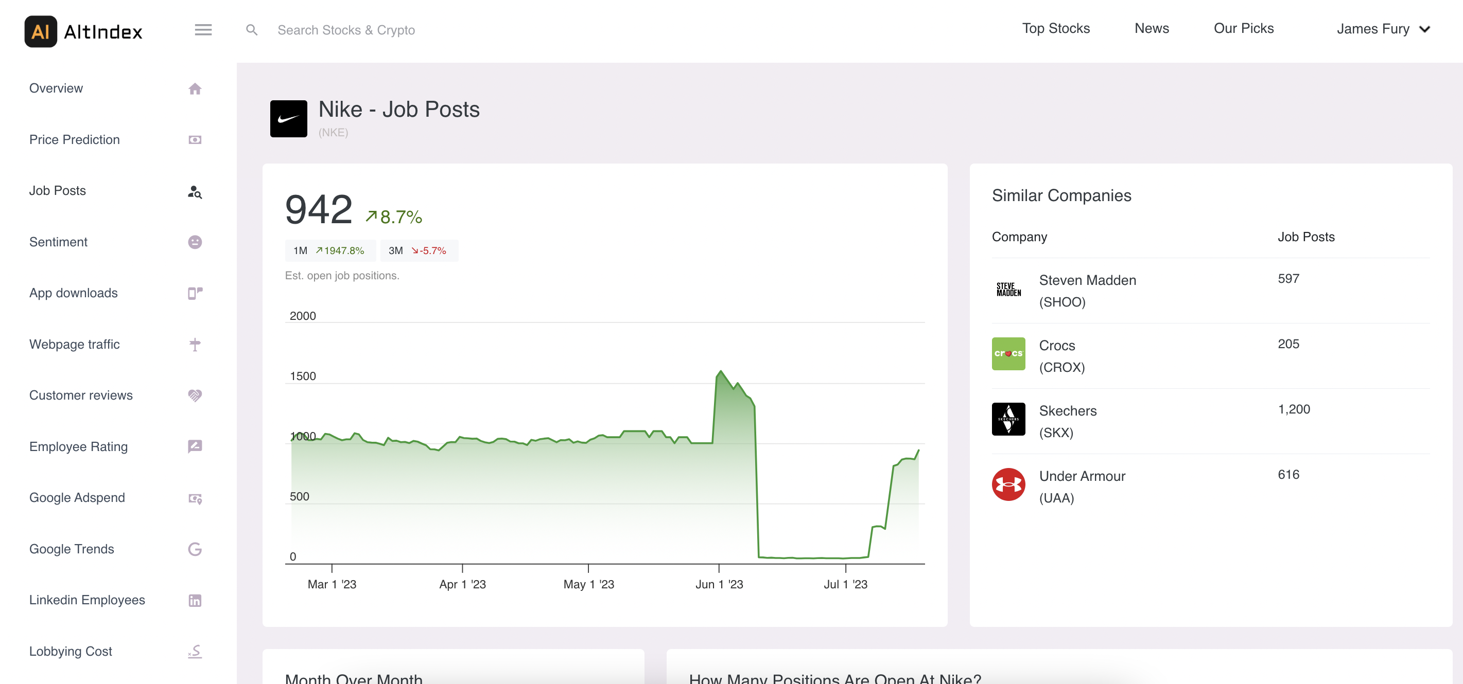Click the Lobbying Cost icon
Image resolution: width=1463 pixels, height=684 pixels.
[x=195, y=651]
